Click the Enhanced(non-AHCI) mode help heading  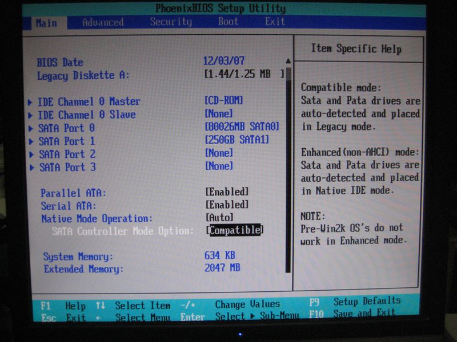pos(360,152)
